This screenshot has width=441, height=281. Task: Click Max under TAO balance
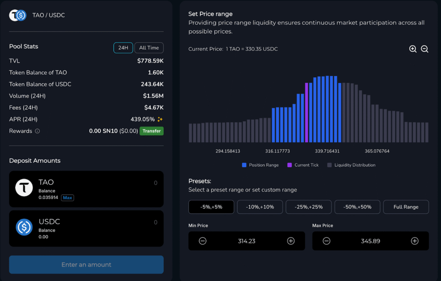(x=67, y=198)
